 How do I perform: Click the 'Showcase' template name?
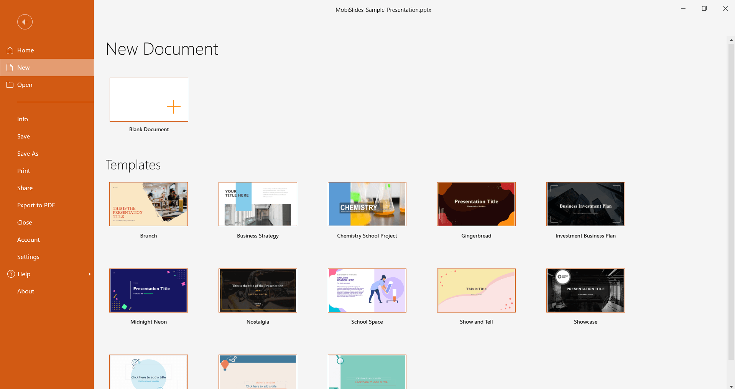tap(586, 322)
